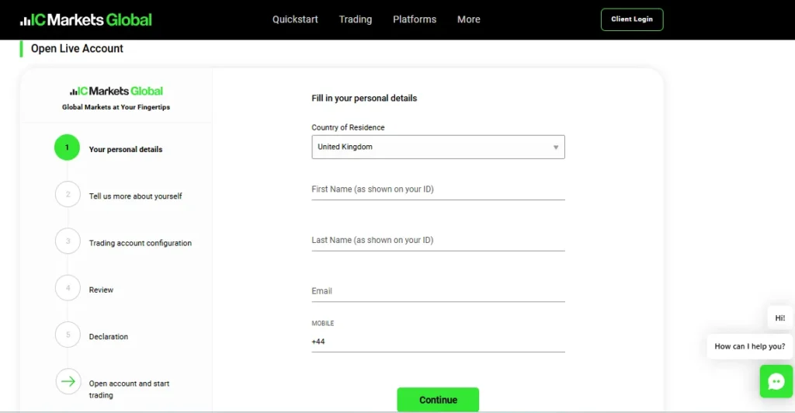Click 'Tell us more about yourself' step
The height and width of the screenshot is (413, 795).
tap(135, 196)
